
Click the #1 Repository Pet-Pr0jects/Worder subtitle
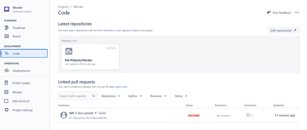(x=88, y=118)
